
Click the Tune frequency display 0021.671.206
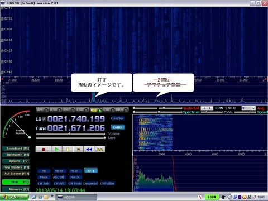click(x=76, y=128)
